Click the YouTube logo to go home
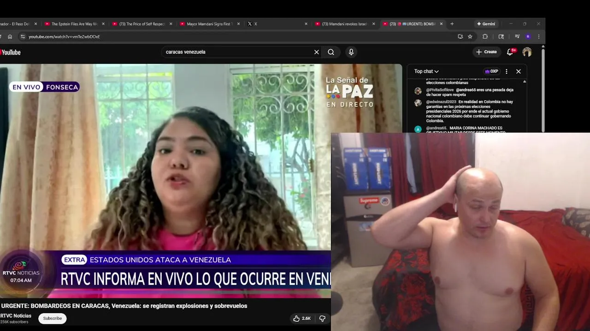The width and height of the screenshot is (590, 331). pos(10,52)
